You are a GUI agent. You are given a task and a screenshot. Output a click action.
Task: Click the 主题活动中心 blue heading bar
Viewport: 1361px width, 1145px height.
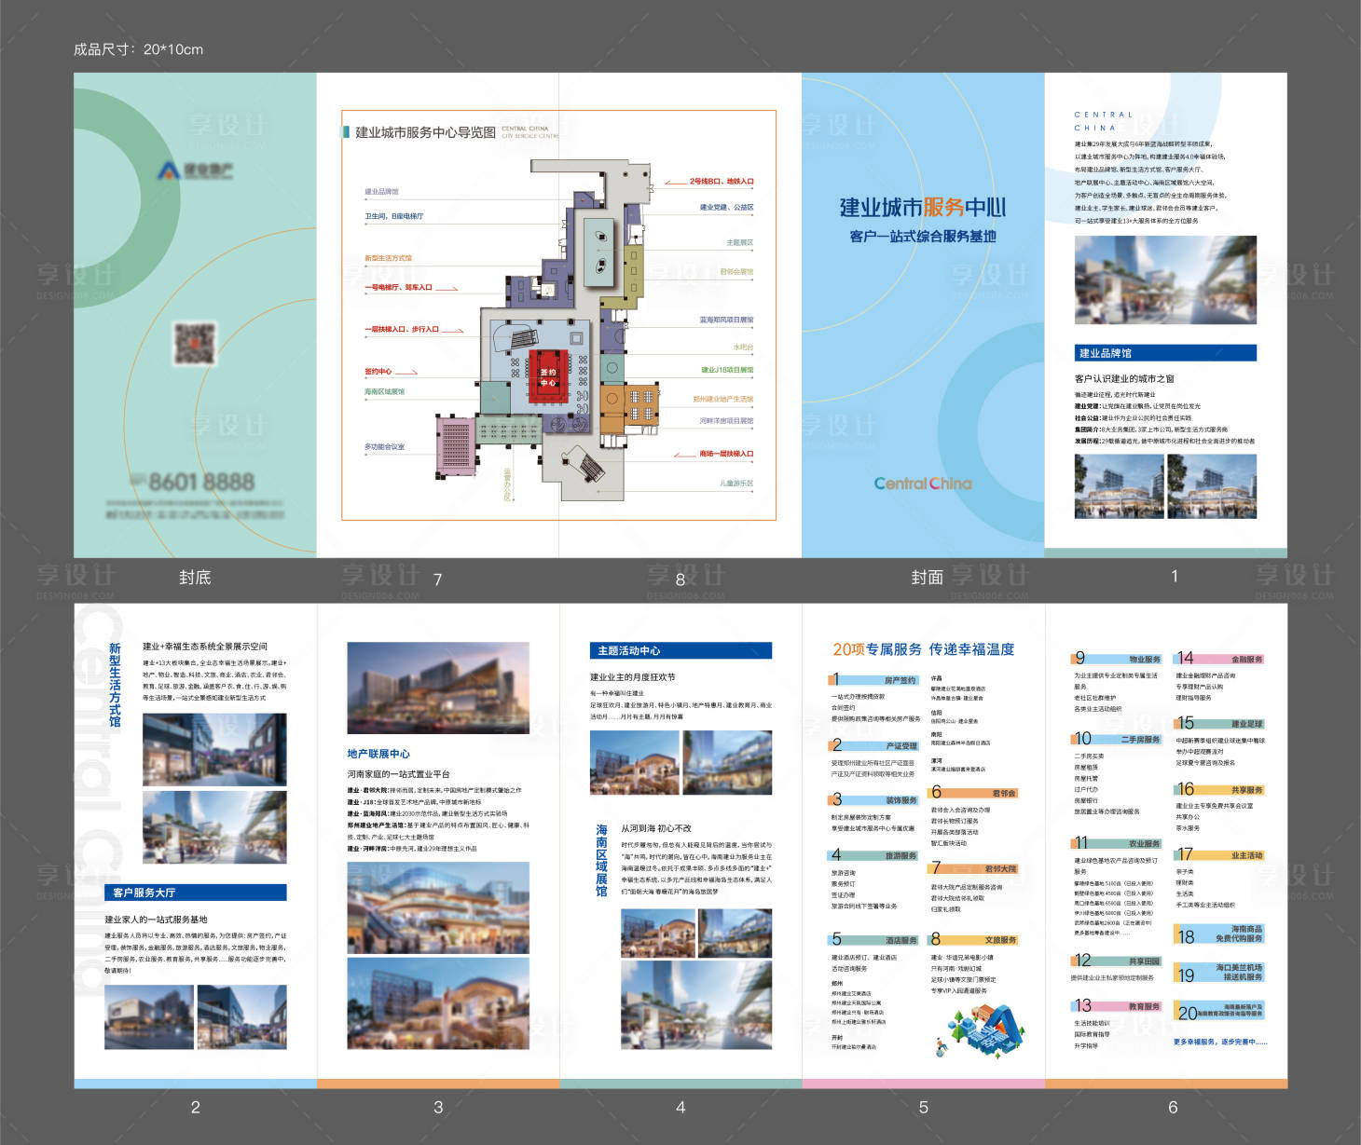[x=680, y=650]
